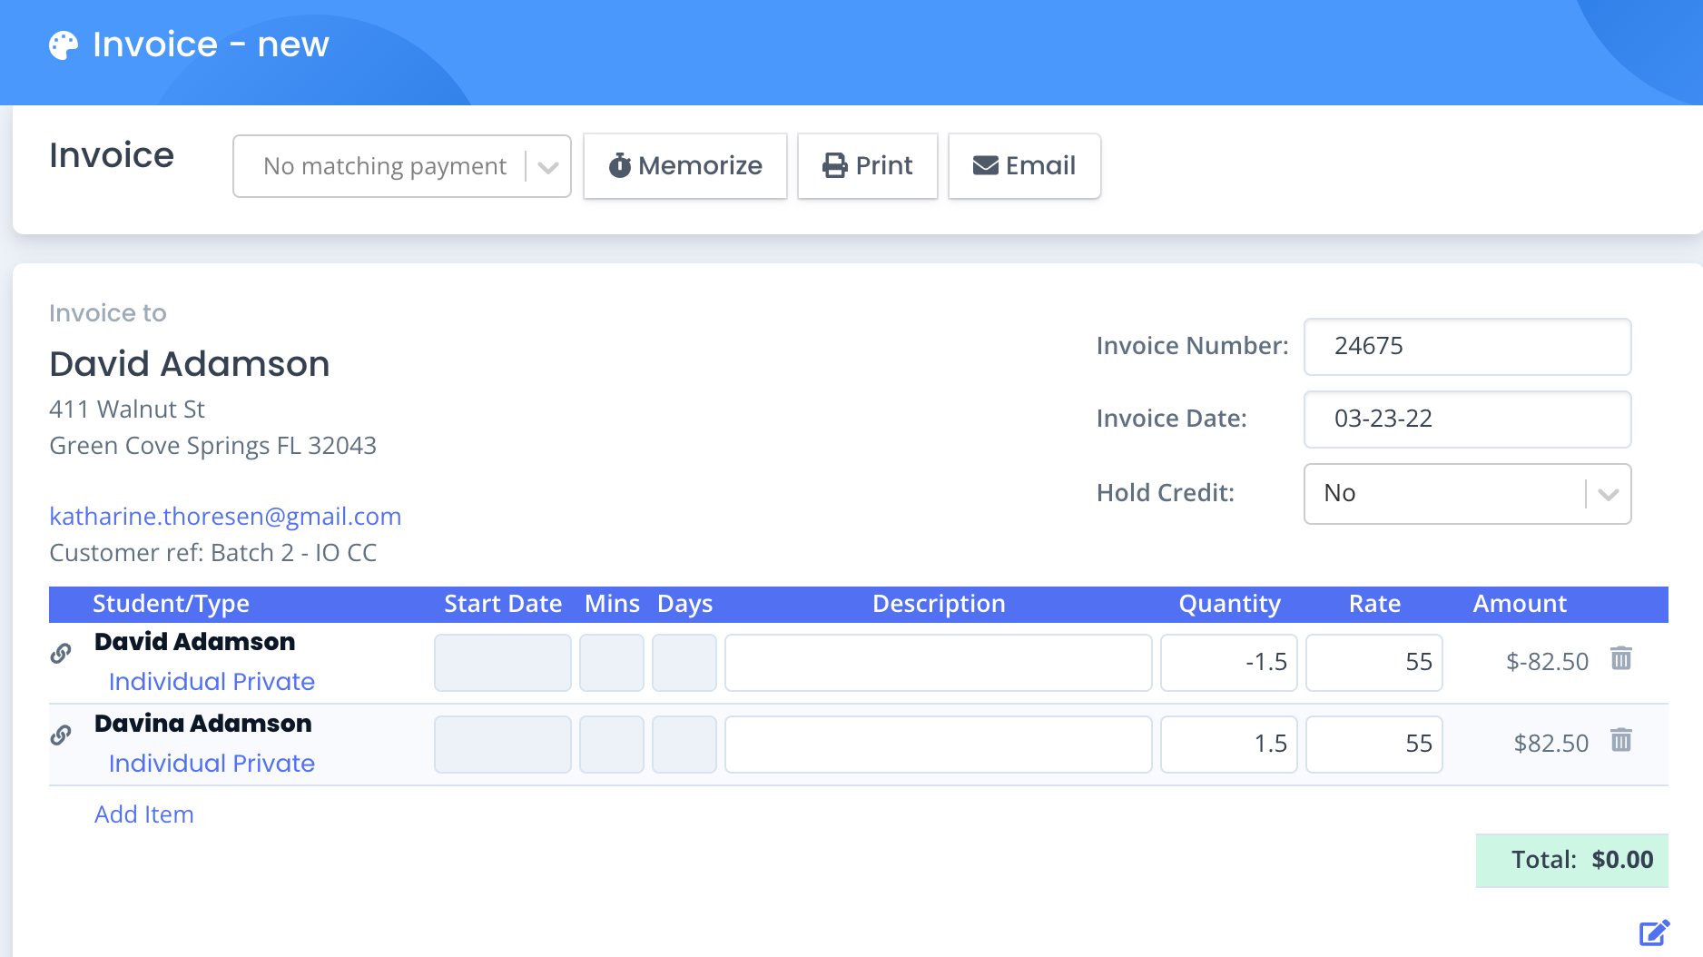Screen dimensions: 1703x957
Task: Click the Student/Type column header
Action: (171, 604)
